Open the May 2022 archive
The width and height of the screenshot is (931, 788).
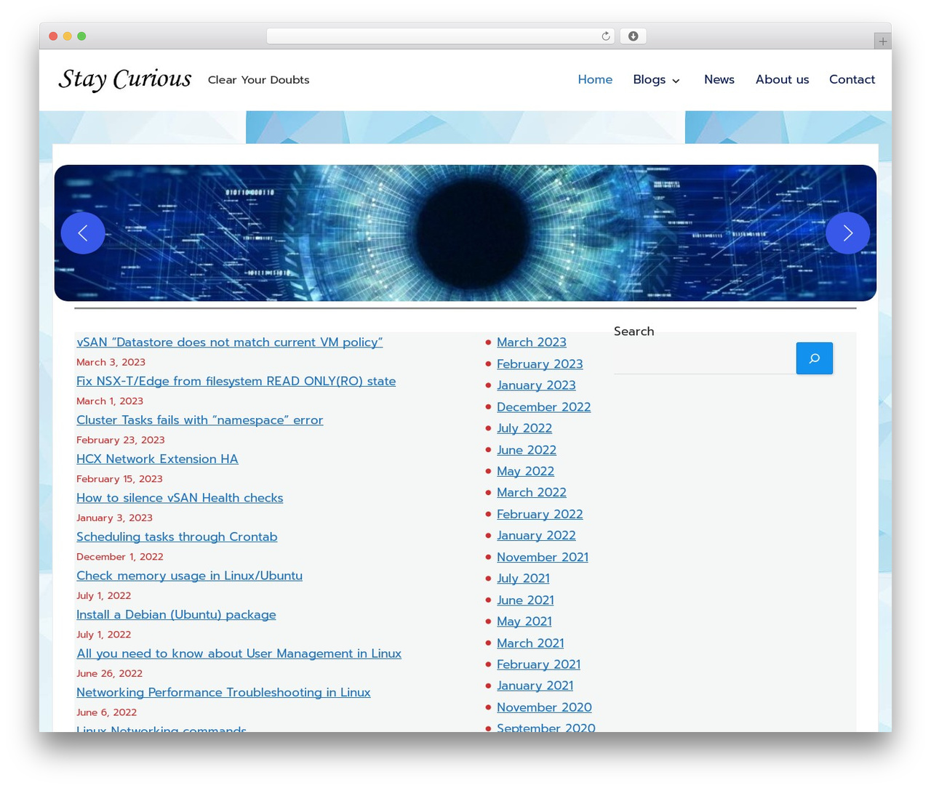click(525, 471)
